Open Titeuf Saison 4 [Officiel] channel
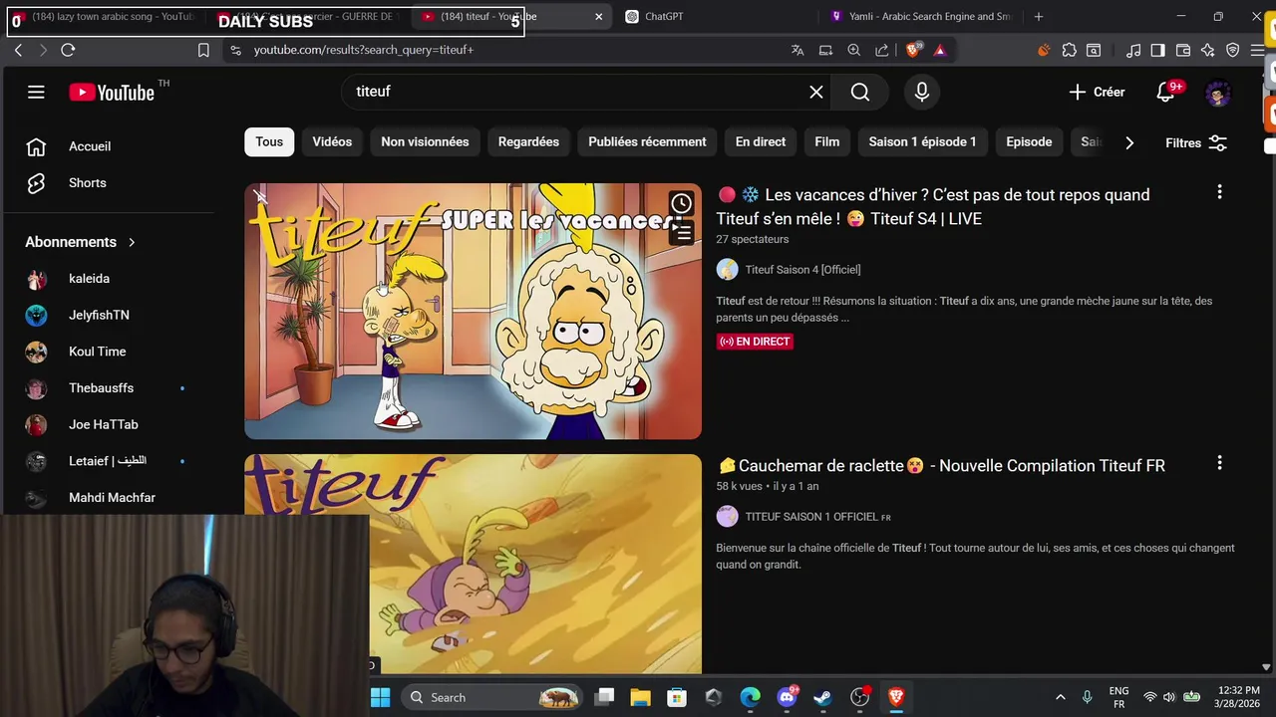Screen dimensions: 1276x717 click(802, 270)
